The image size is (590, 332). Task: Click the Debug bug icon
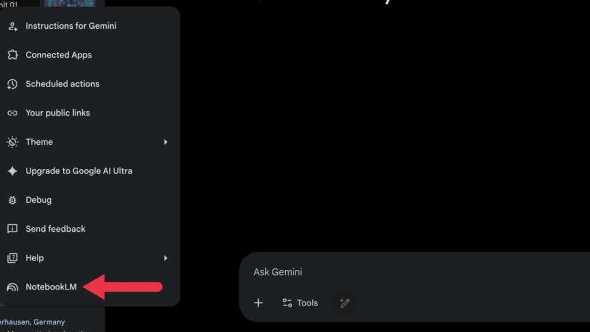[12, 199]
